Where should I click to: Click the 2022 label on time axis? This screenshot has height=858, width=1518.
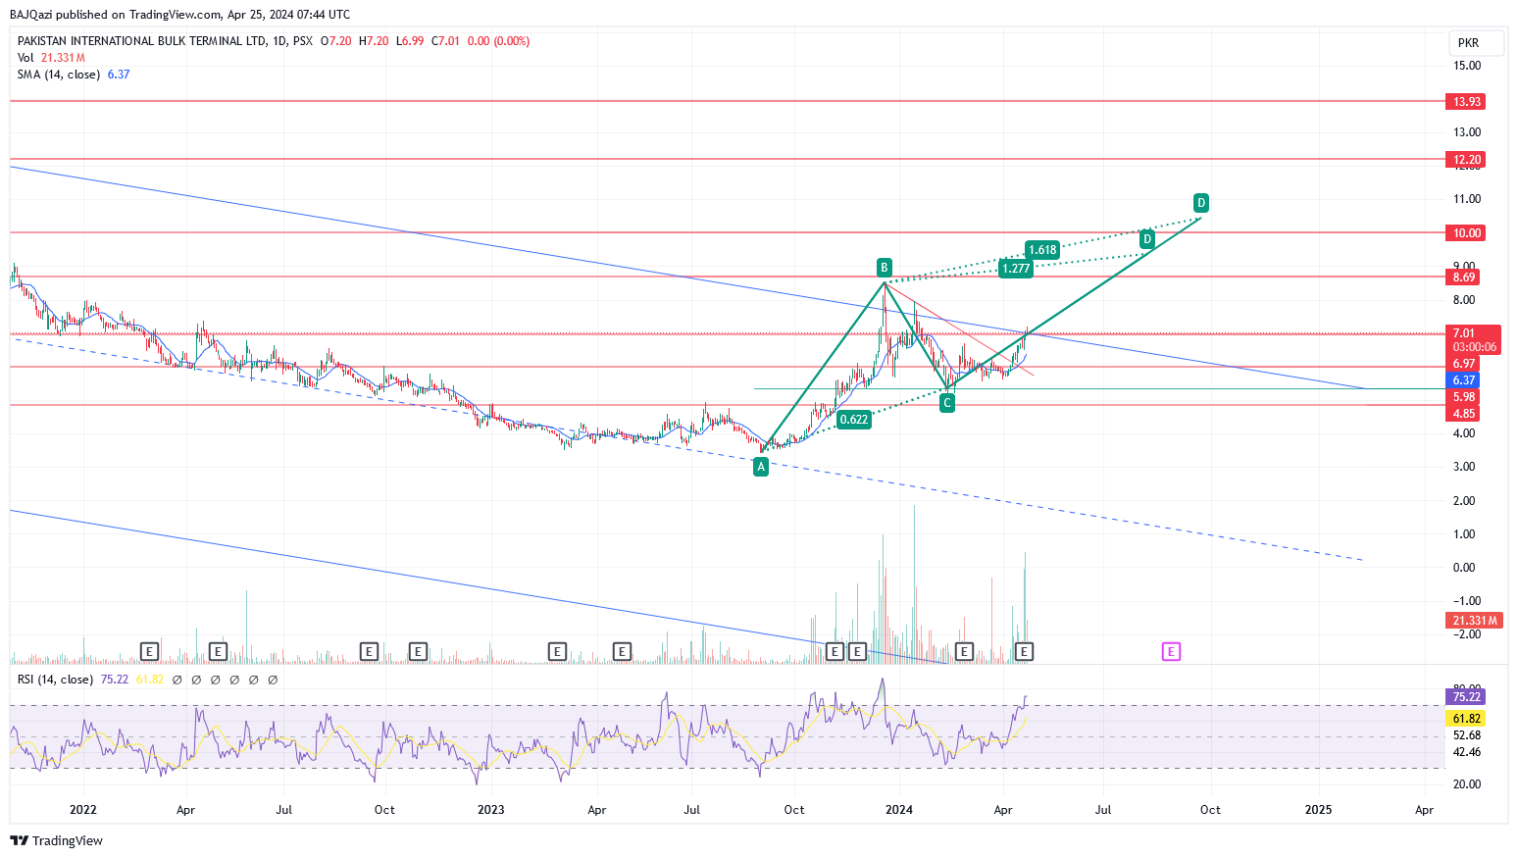coord(83,810)
